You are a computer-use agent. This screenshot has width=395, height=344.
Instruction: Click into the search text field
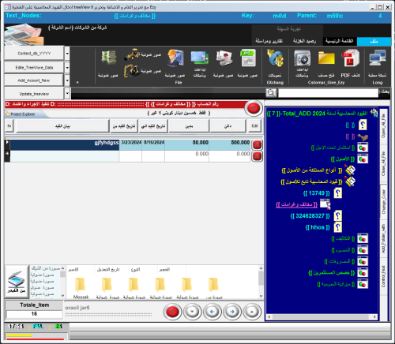click(328, 93)
